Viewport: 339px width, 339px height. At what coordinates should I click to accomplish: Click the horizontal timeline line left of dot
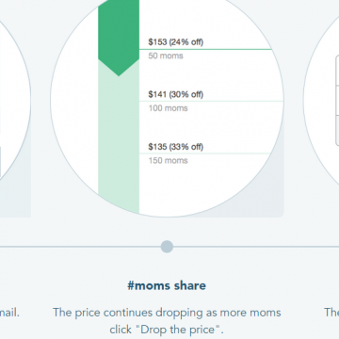pos(80,247)
